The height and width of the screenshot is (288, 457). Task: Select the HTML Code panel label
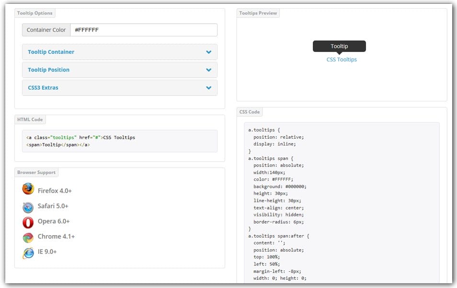tap(30, 120)
